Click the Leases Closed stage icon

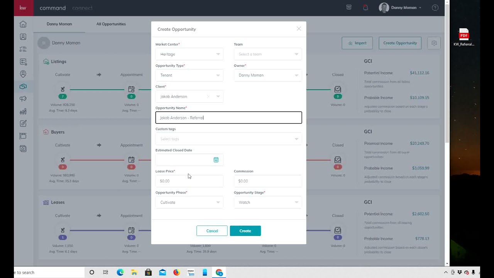338,230
